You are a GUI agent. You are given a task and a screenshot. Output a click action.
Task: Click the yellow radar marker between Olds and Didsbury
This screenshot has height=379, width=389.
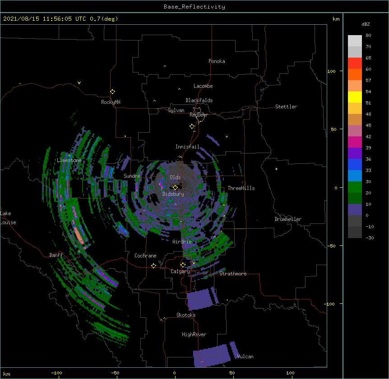click(175, 188)
